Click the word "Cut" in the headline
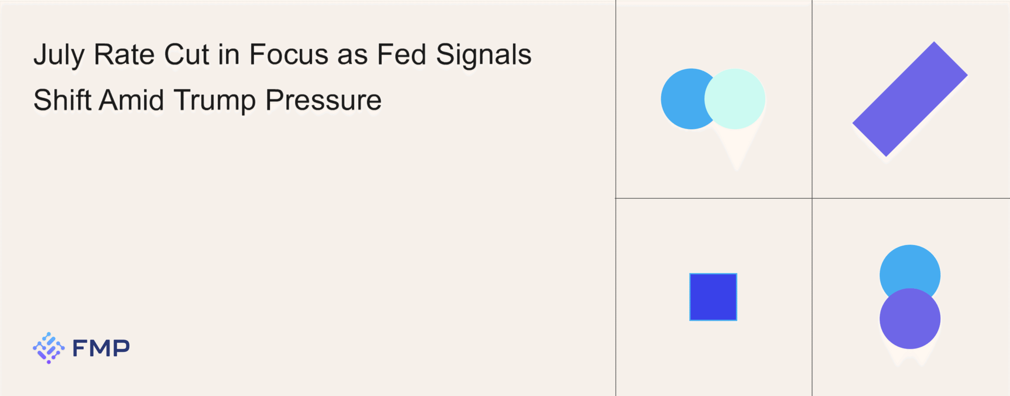The width and height of the screenshot is (1010, 396). tap(186, 54)
